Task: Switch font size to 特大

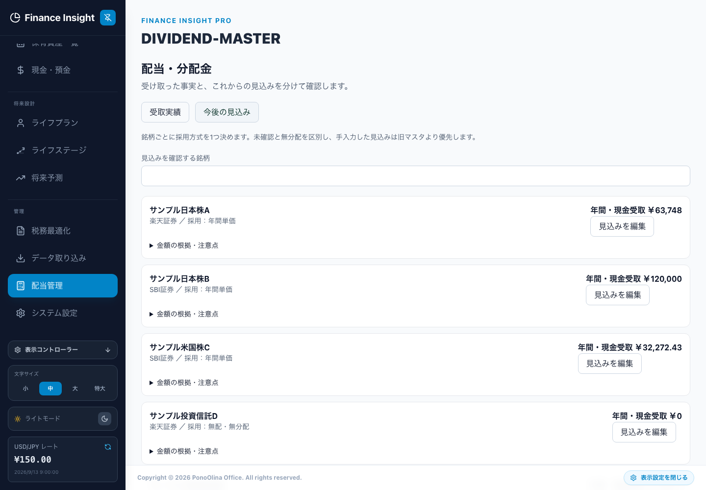Action: (100, 389)
